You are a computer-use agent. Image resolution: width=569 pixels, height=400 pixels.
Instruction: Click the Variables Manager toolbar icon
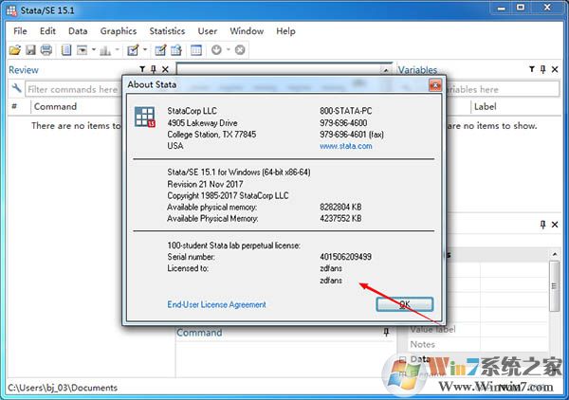196,50
